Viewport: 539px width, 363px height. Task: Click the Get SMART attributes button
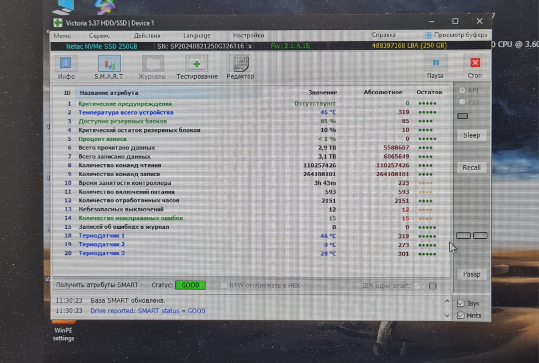tap(97, 285)
